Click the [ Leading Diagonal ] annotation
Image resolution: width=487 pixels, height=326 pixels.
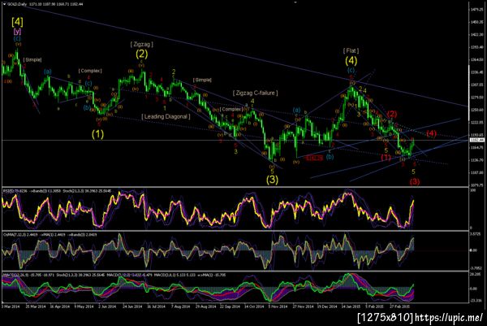coord(166,116)
